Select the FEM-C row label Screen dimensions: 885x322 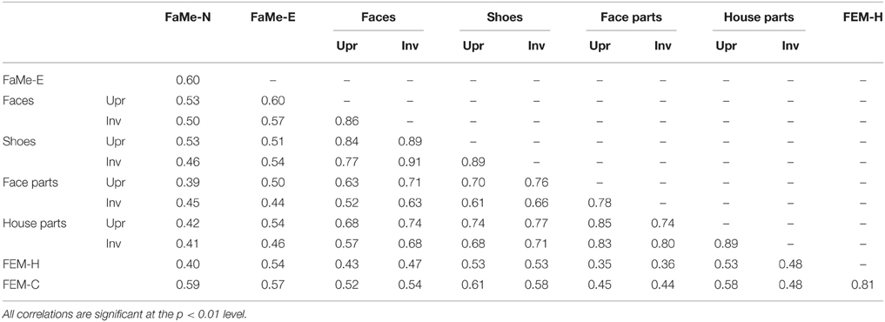(x=23, y=284)
